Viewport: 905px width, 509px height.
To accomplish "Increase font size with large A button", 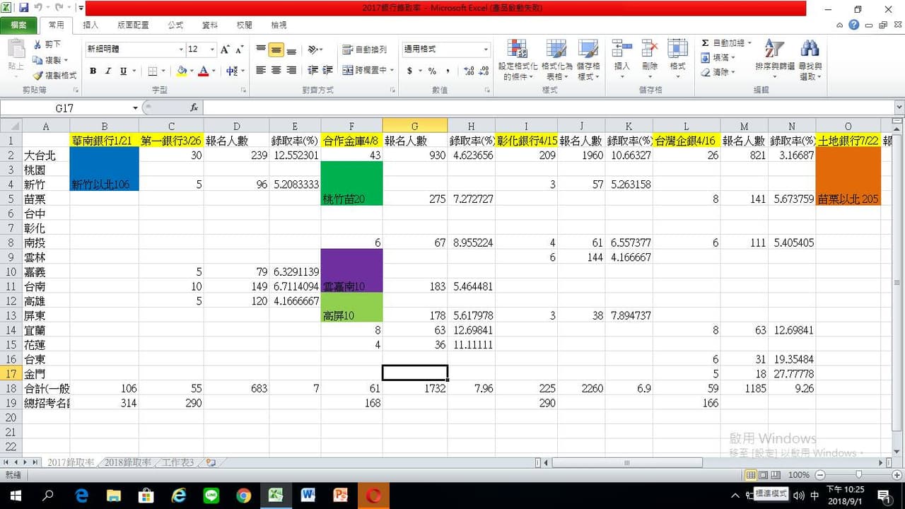I will pyautogui.click(x=225, y=49).
